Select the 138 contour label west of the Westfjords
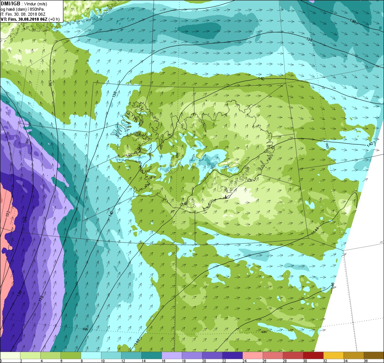Screen dimensions: 384x363 115,94
